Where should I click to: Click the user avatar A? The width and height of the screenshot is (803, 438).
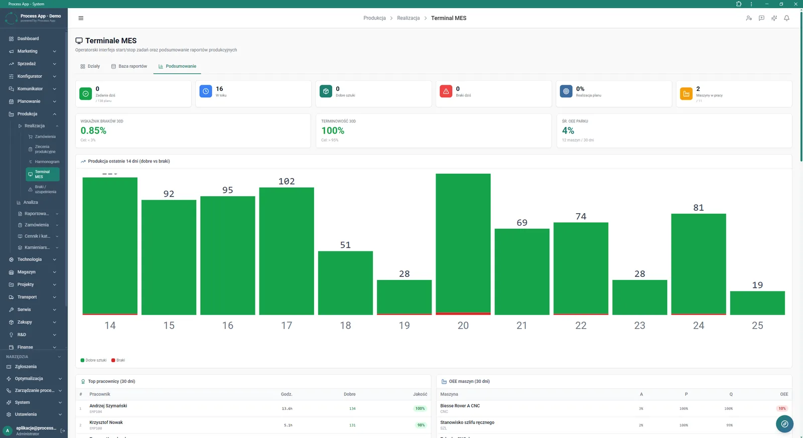click(x=8, y=430)
